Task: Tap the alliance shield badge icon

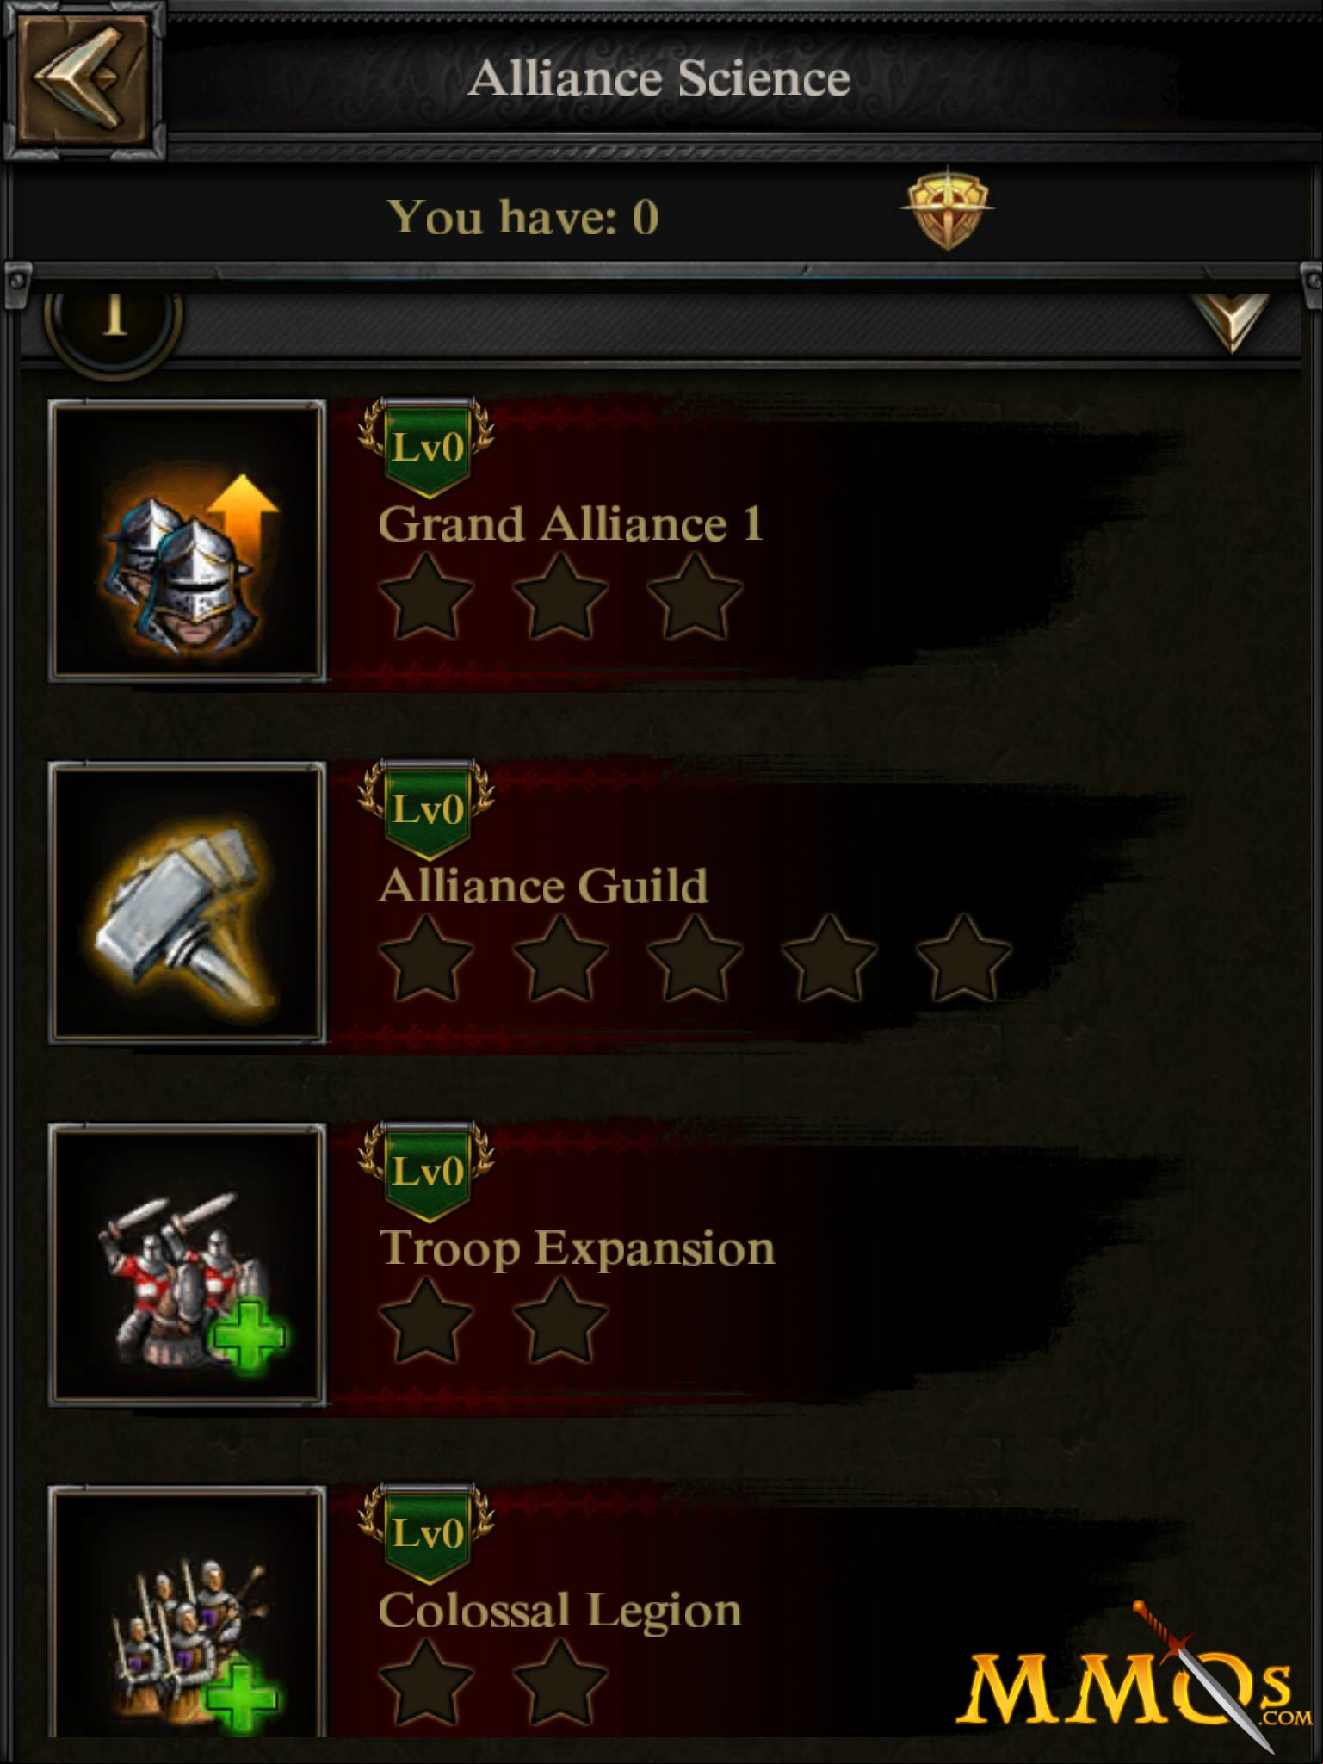Action: [x=947, y=209]
